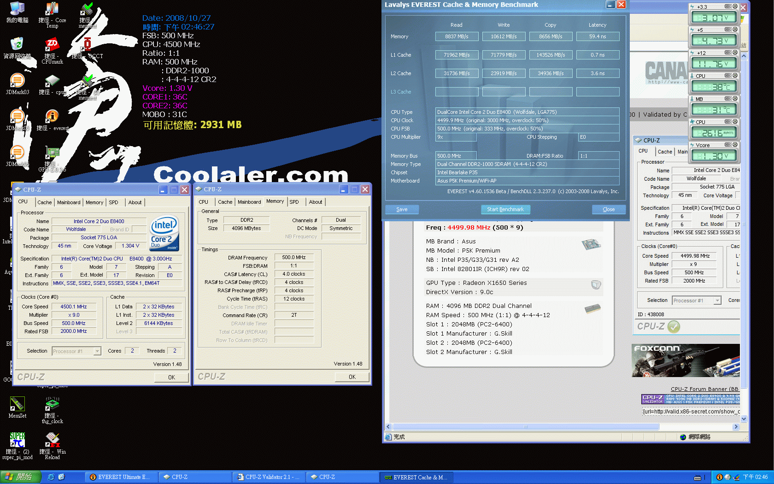Click the browser horizontal scroll left arrow
774x484 pixels.
tap(388, 427)
